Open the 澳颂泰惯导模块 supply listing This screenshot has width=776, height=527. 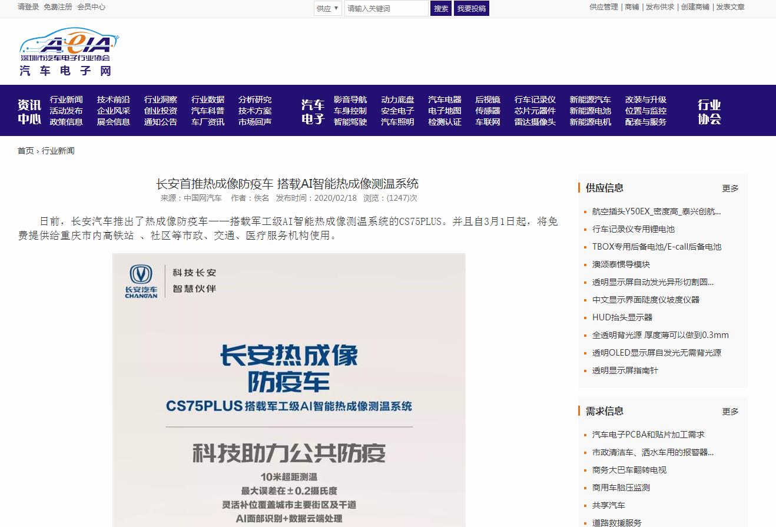621,264
